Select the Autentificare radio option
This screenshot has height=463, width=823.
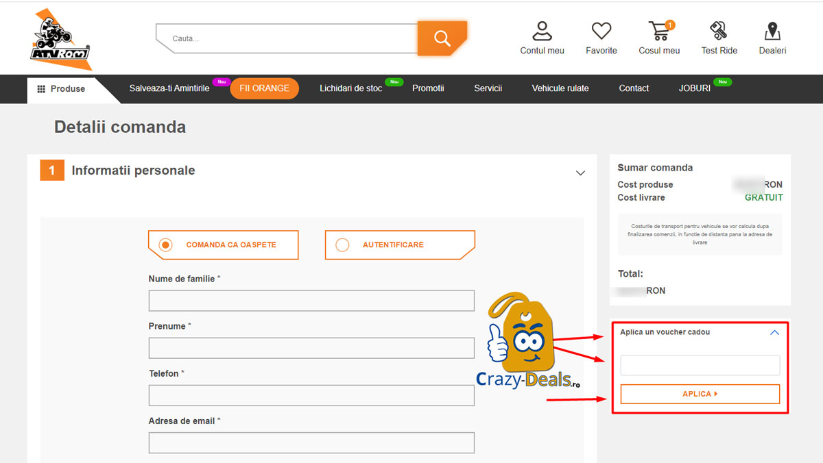click(x=342, y=245)
